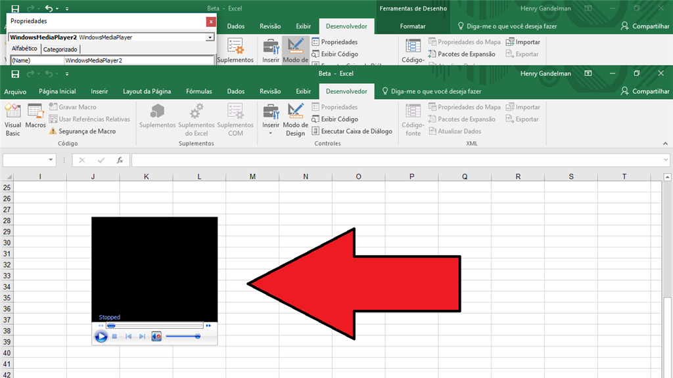The height and width of the screenshot is (378, 673).
Task: Select row 30 header
Action: 7,243
